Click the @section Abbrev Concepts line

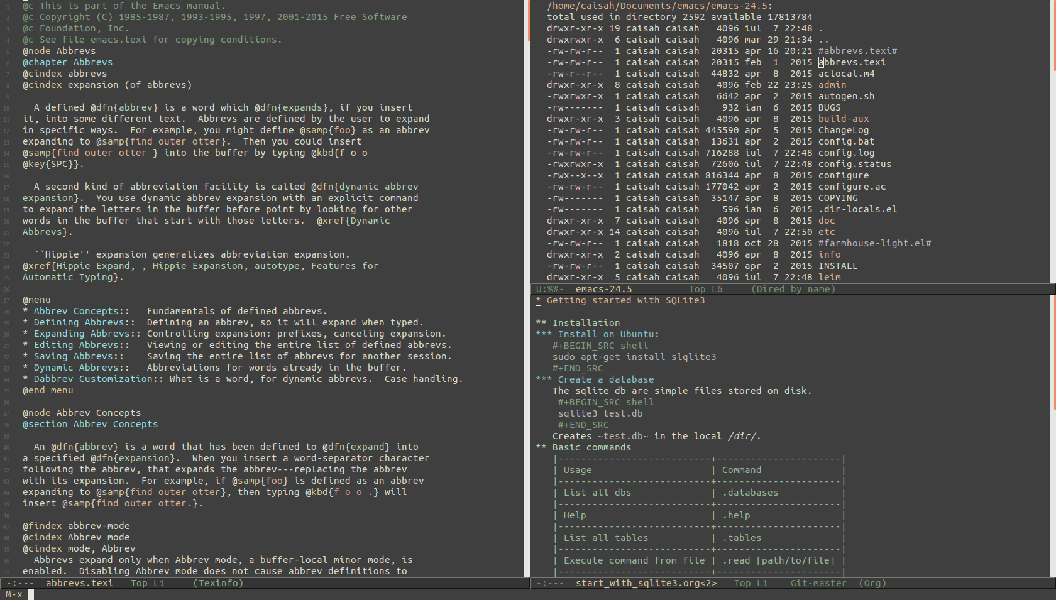pyautogui.click(x=90, y=424)
